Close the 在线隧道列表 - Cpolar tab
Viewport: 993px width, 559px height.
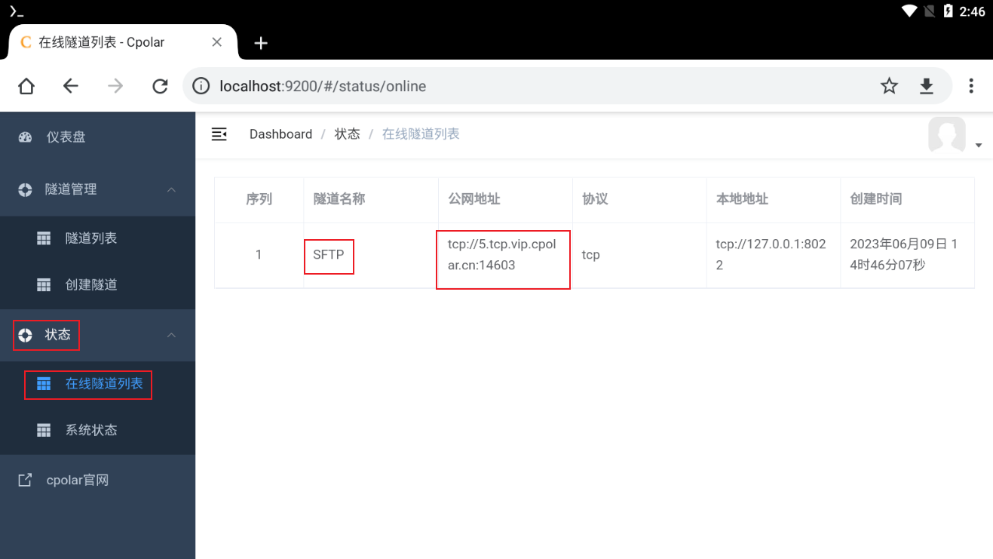click(216, 42)
